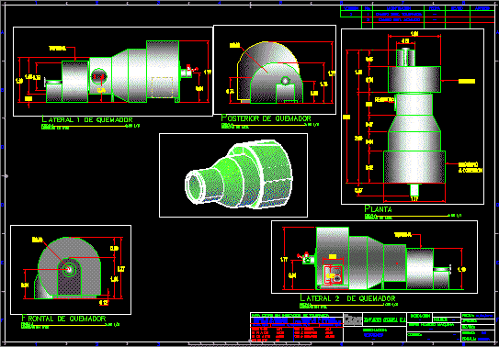Select the isometric 3D burner model in center
499x347 pixels.
pos(238,174)
